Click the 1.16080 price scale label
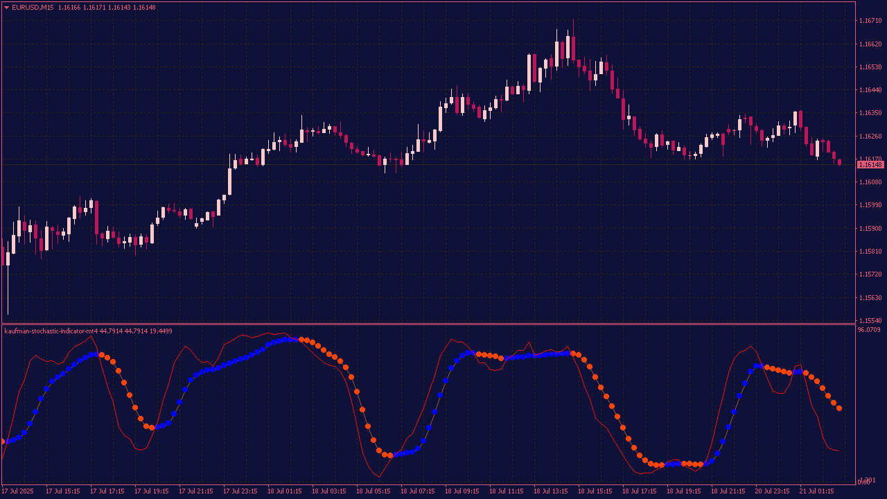The width and height of the screenshot is (887, 499). (870, 182)
